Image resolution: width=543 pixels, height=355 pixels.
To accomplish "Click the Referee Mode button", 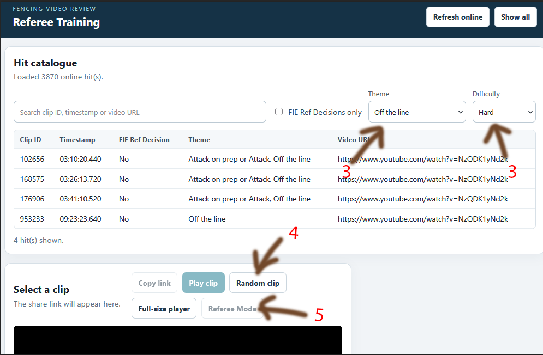I will pyautogui.click(x=232, y=309).
